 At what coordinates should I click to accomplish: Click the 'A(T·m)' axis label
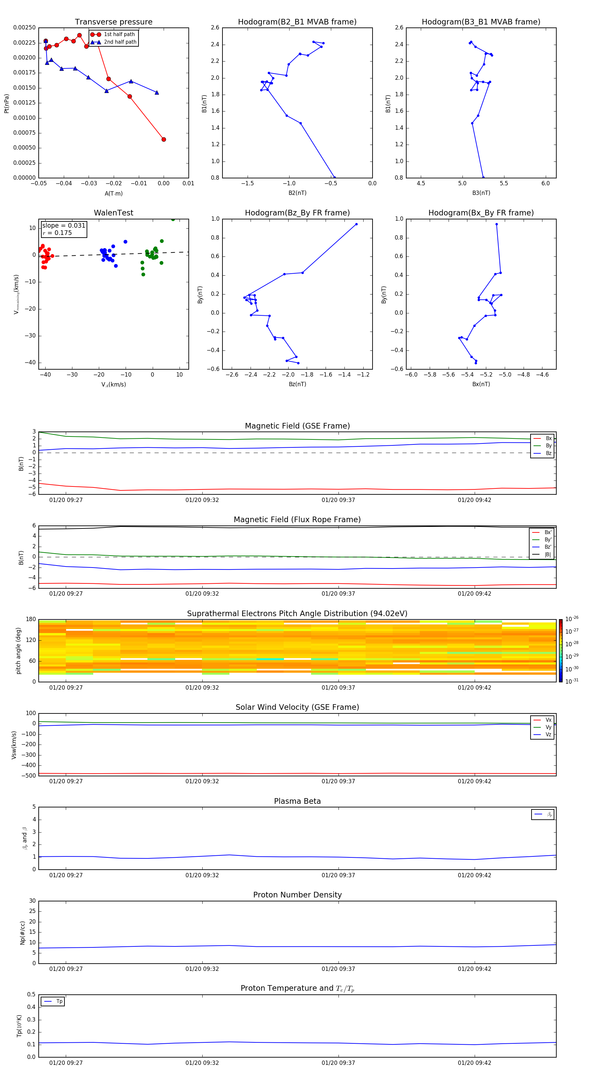(113, 193)
